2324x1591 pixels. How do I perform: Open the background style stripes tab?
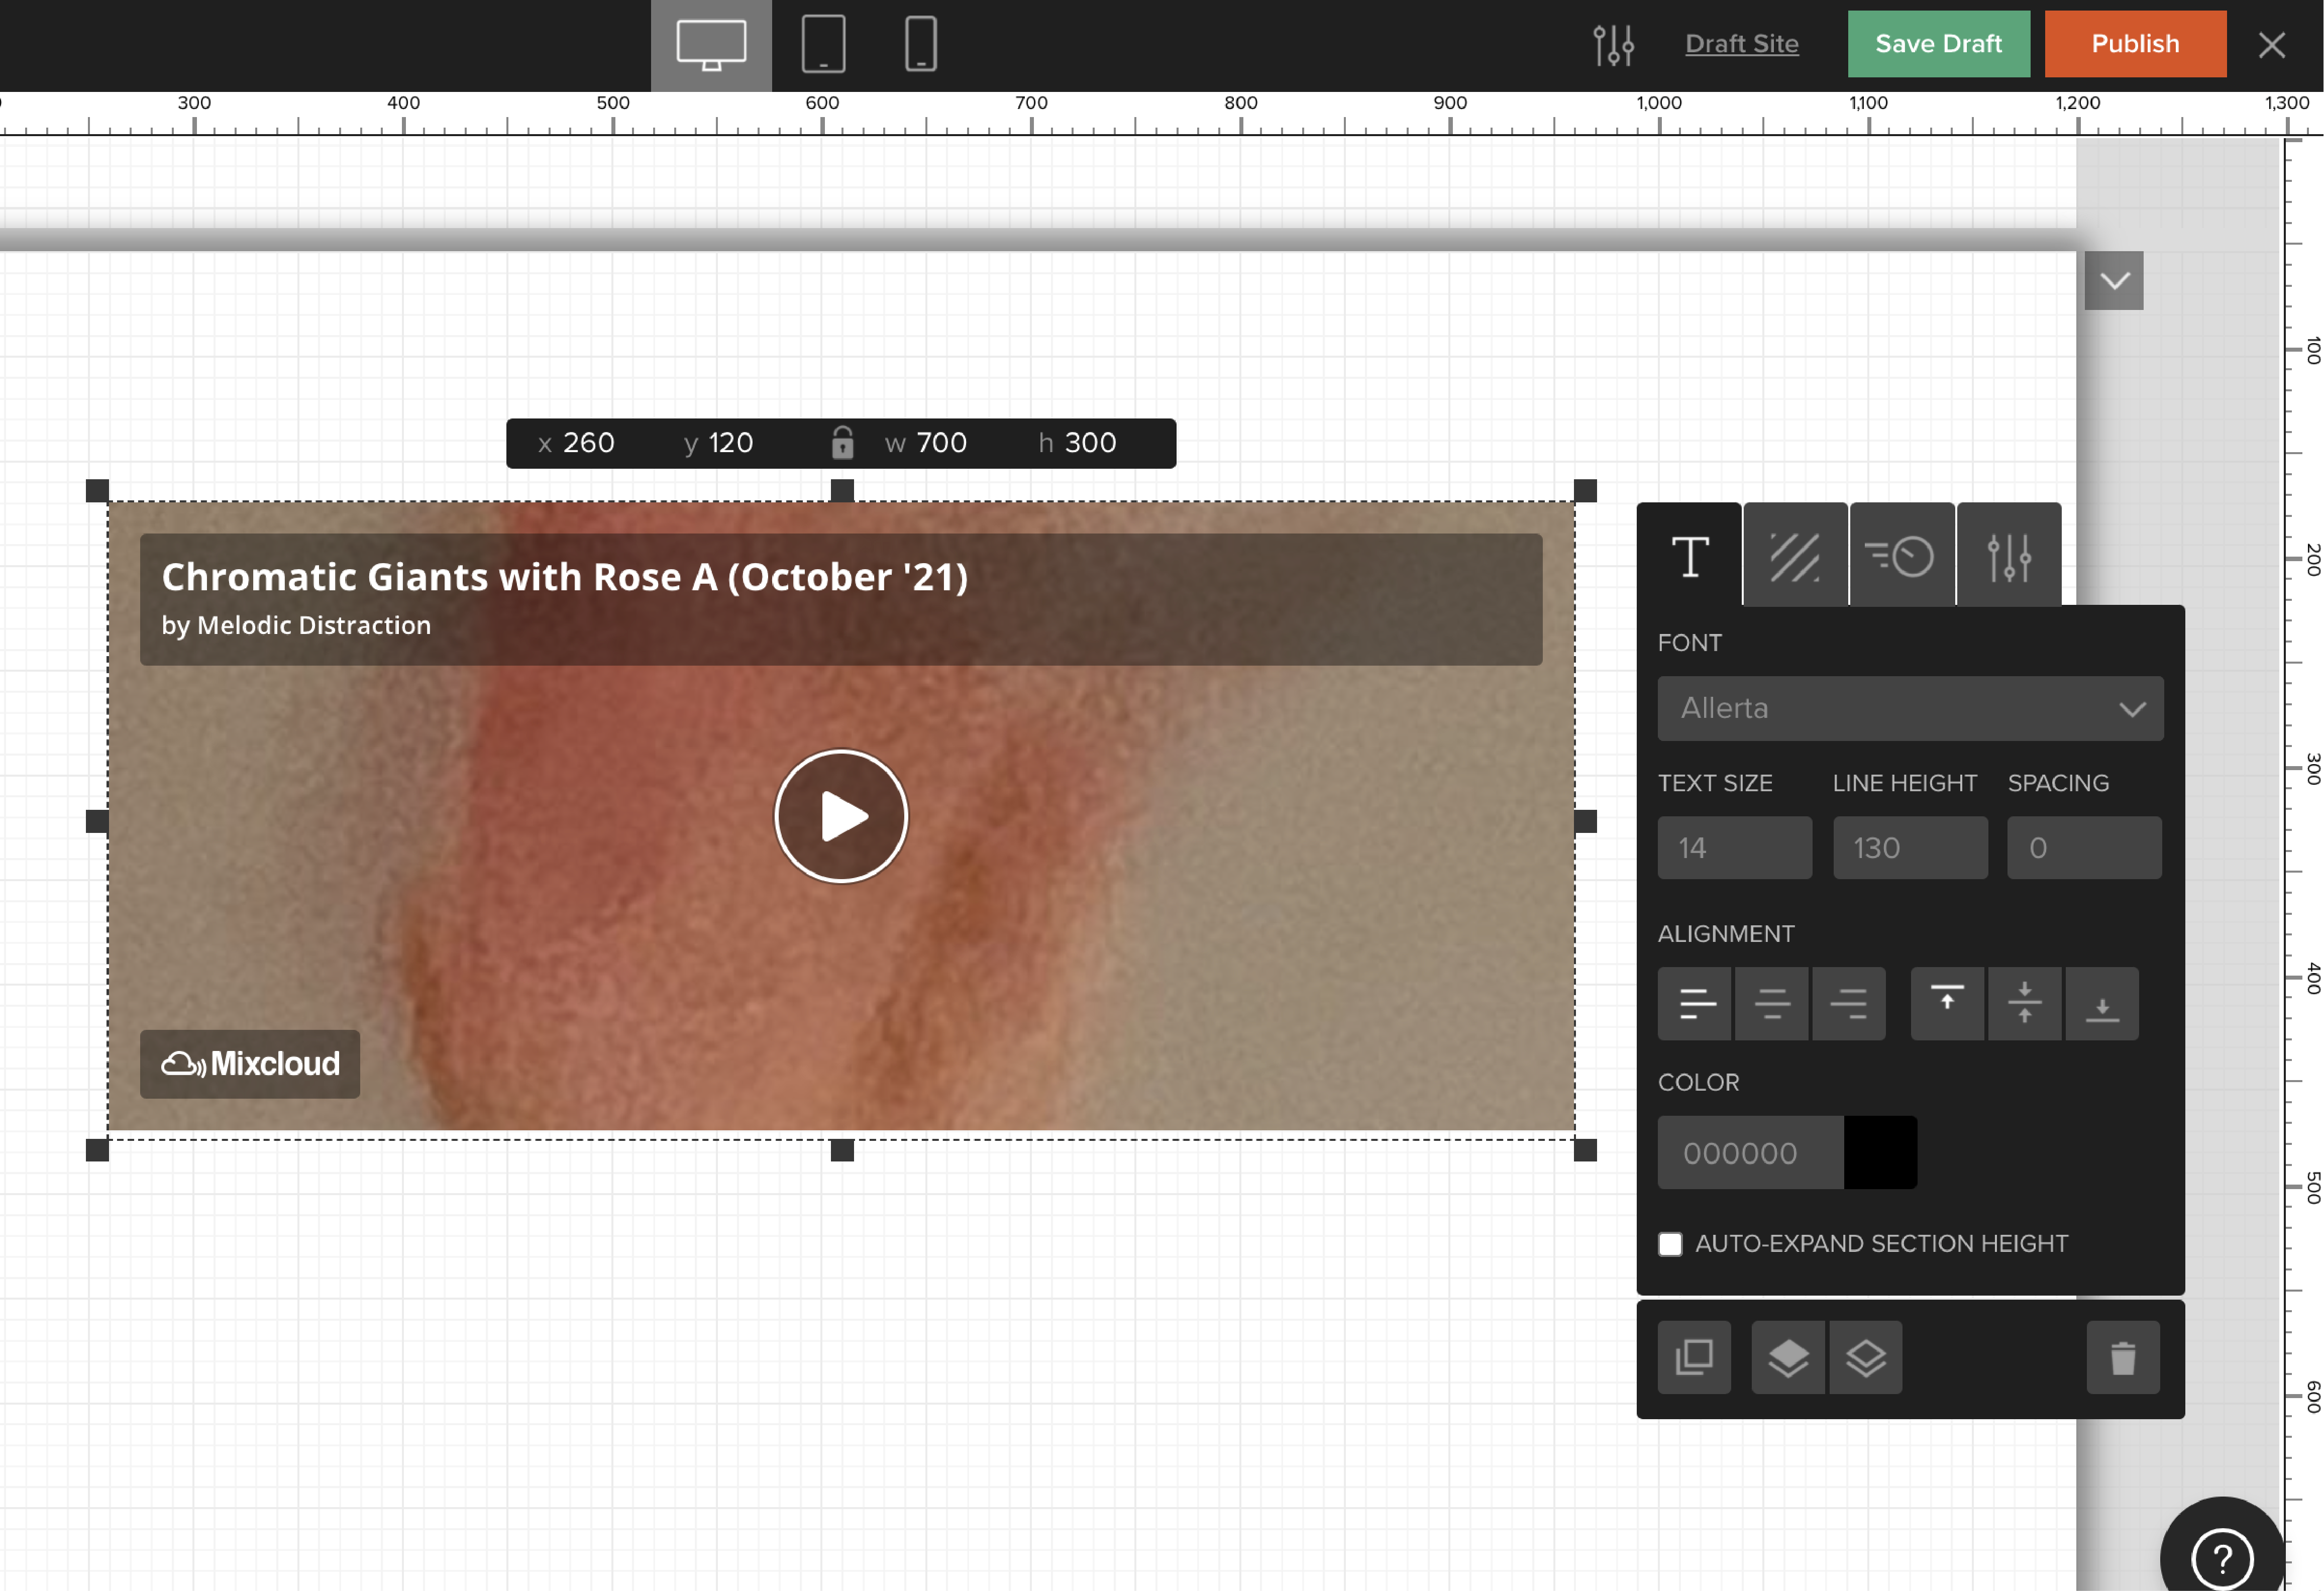coord(1795,556)
